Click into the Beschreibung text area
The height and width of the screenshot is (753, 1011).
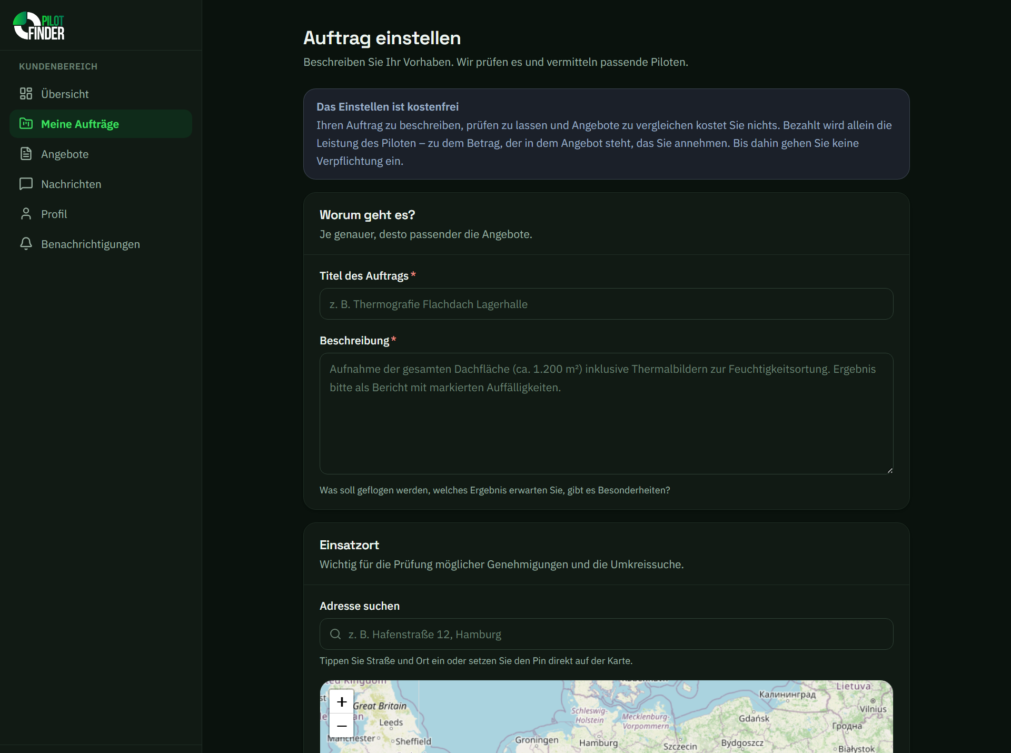click(x=606, y=413)
